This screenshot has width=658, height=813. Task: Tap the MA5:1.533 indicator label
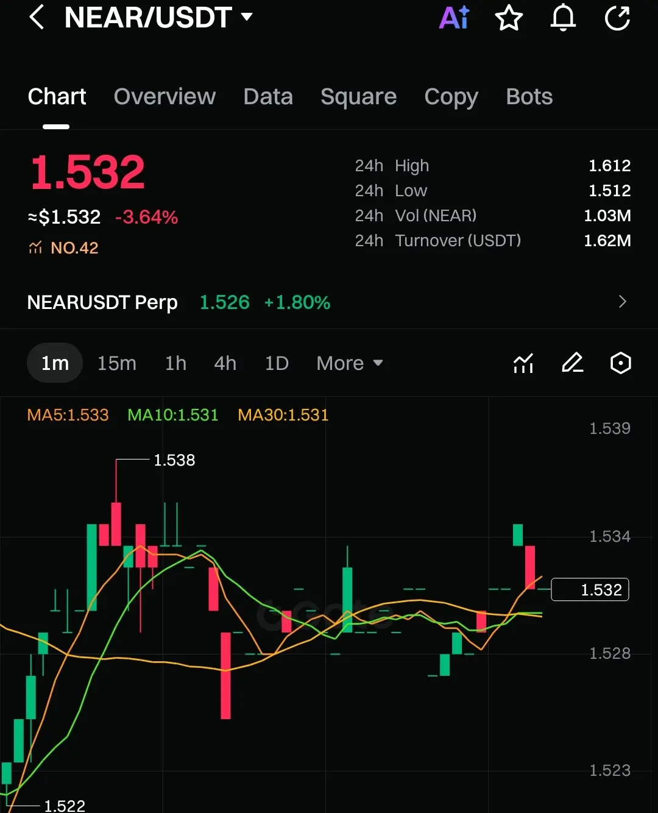pyautogui.click(x=68, y=415)
